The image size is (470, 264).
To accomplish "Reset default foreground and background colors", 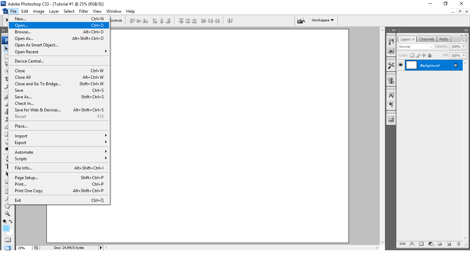I will (x=5, y=221).
